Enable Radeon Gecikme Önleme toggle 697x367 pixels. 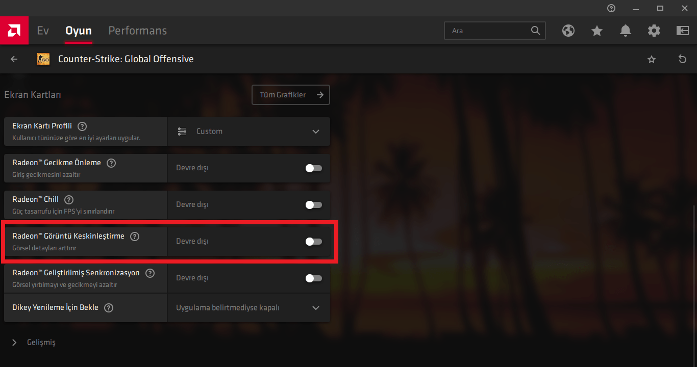point(313,168)
